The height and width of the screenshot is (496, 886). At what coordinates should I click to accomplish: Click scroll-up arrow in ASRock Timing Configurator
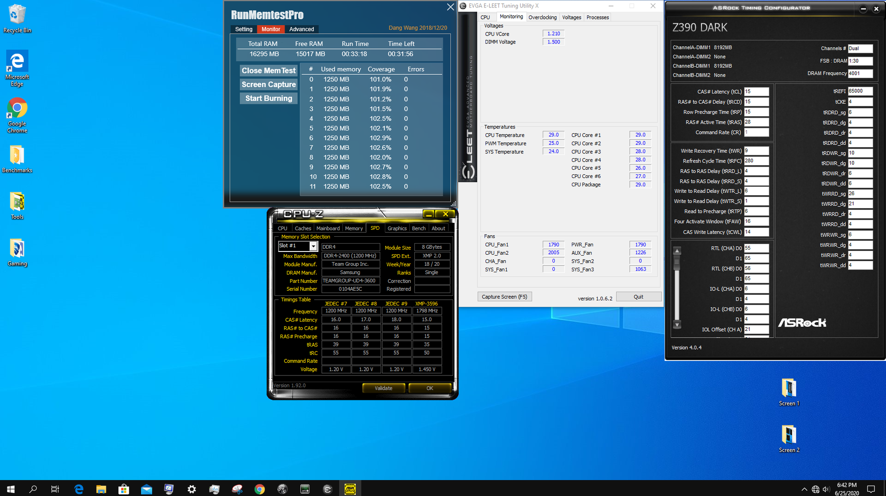coord(677,251)
